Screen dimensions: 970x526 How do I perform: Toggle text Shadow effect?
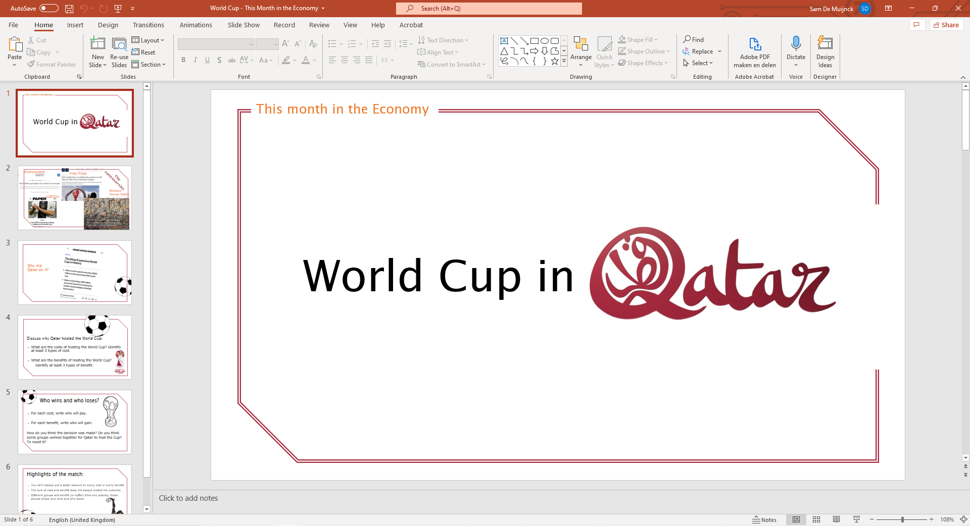pyautogui.click(x=219, y=60)
